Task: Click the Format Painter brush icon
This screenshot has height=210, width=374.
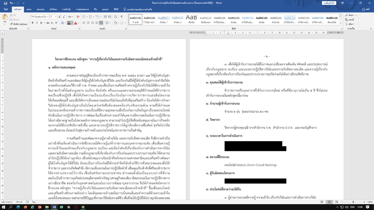Action: point(11,24)
